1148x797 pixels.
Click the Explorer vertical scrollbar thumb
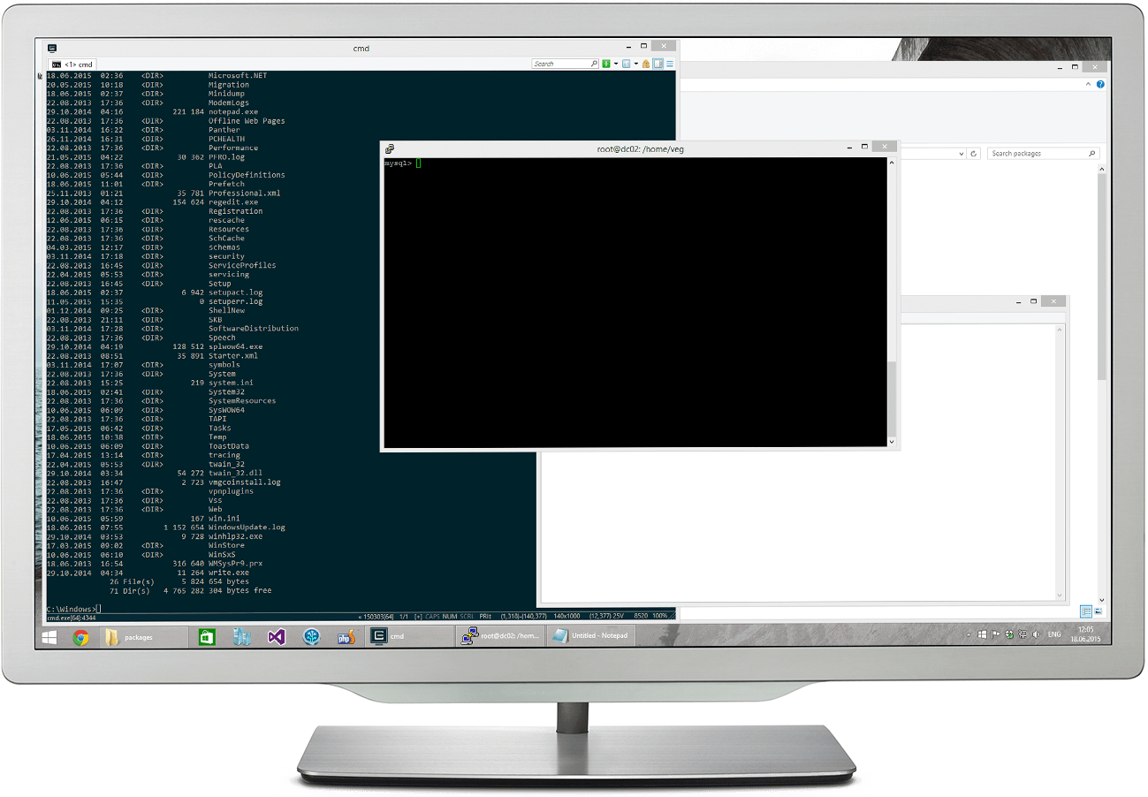click(x=1102, y=276)
